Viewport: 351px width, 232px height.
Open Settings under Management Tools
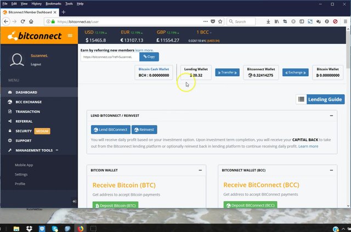click(x=21, y=174)
